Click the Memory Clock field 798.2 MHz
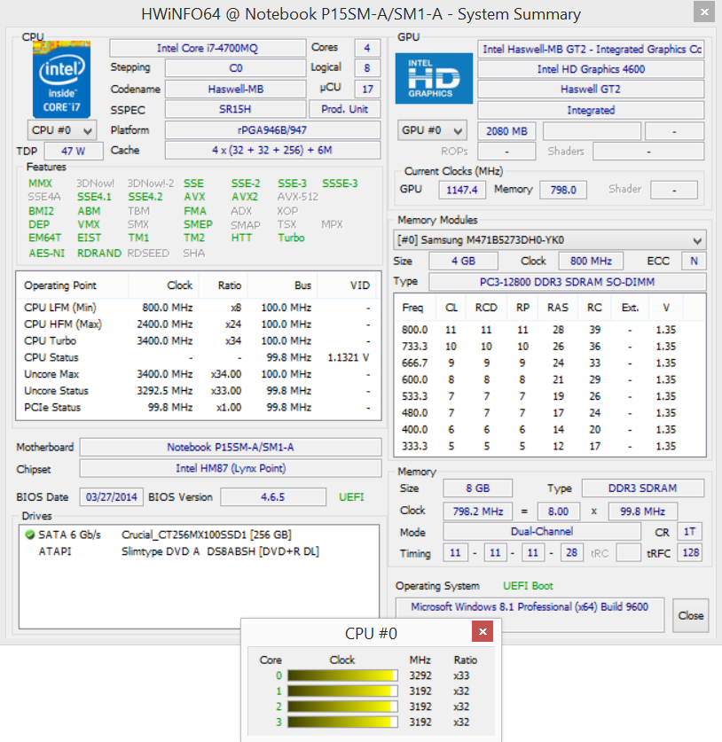This screenshot has width=722, height=742. tap(478, 512)
